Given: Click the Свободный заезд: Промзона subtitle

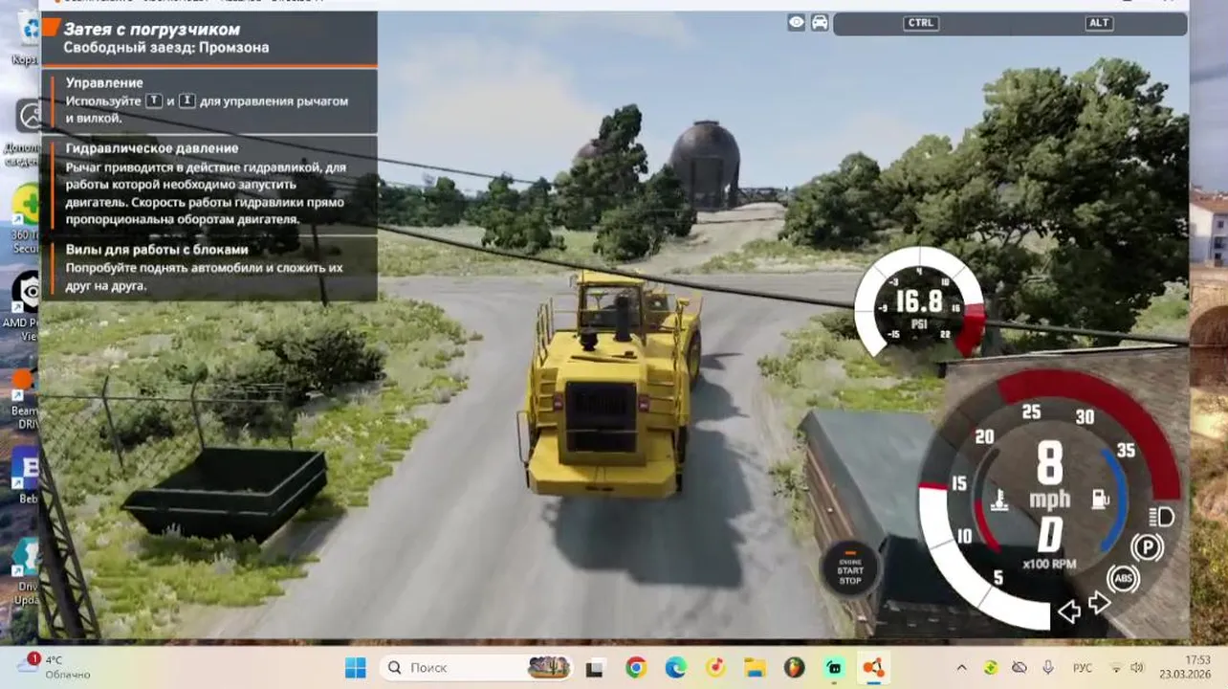Looking at the screenshot, I should pos(166,47).
